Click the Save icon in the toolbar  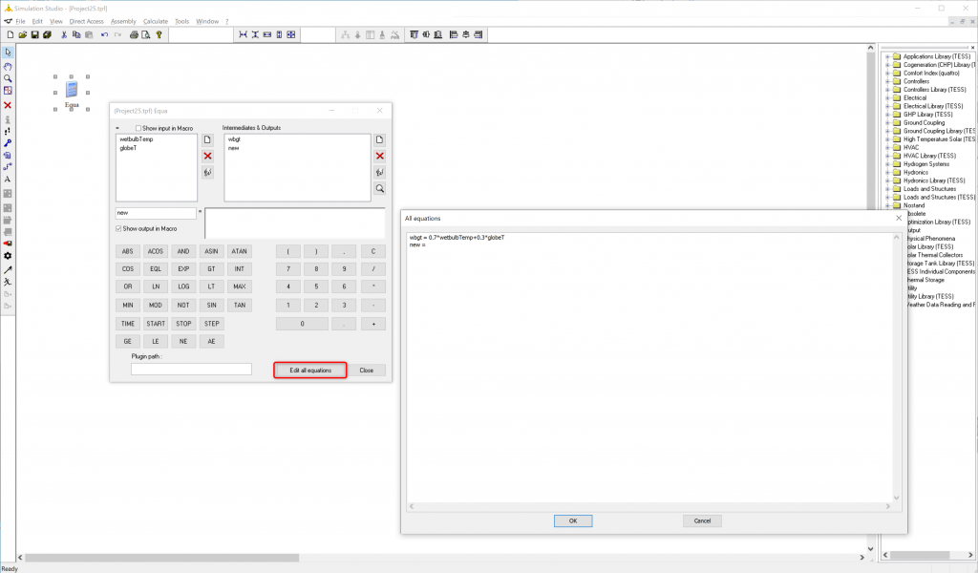[34, 35]
